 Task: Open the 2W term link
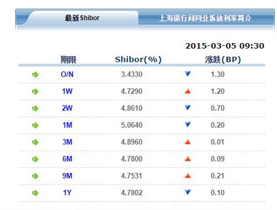[67, 108]
